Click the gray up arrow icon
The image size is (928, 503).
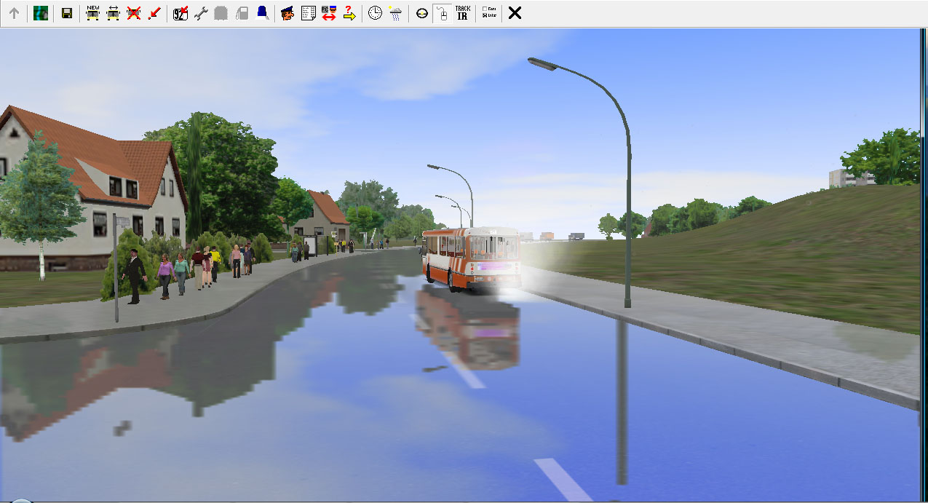click(14, 13)
